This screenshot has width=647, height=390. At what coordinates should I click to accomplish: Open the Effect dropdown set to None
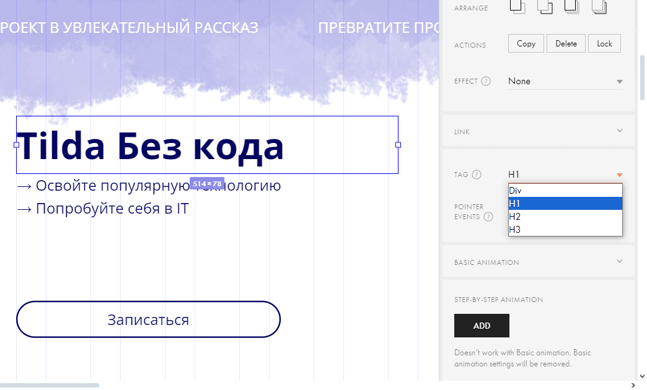[565, 81]
